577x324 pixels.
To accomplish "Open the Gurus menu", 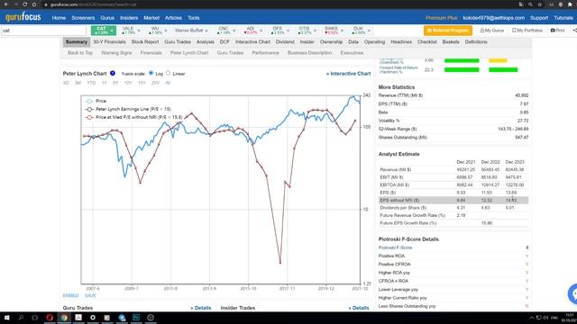I will (107, 18).
